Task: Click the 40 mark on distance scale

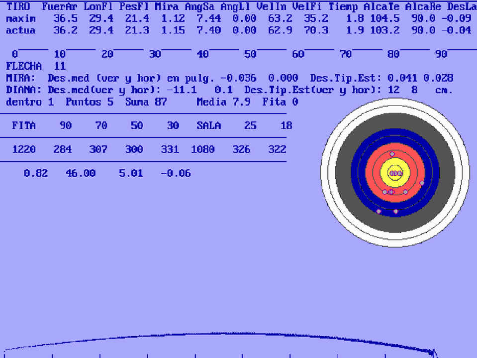Action: 202,54
